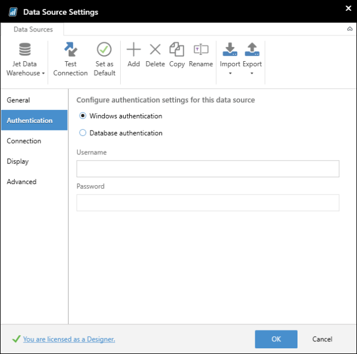Switch to the General settings page
Screen dimensions: 357x354
point(34,100)
